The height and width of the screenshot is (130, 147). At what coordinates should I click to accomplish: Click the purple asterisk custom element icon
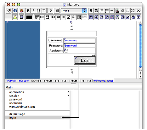click(138, 17)
